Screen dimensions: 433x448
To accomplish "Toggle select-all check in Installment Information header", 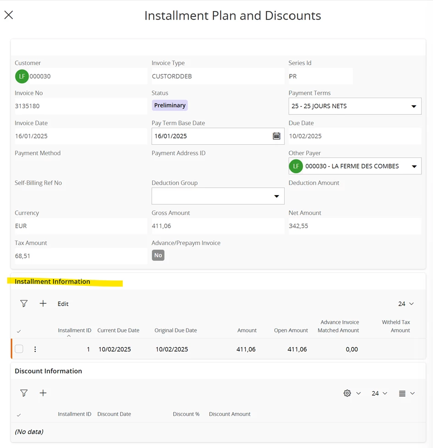I will 19,332.
